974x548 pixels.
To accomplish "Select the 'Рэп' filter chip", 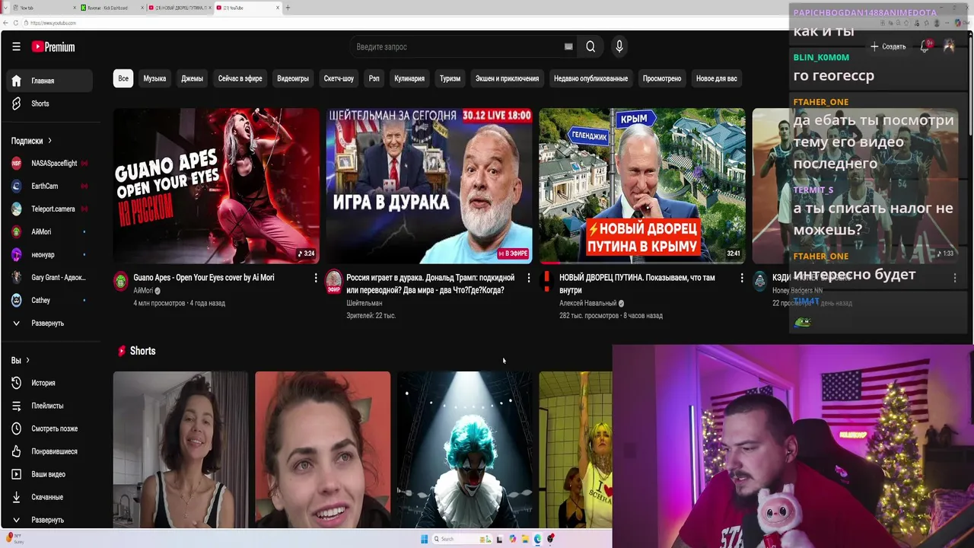I will [374, 78].
